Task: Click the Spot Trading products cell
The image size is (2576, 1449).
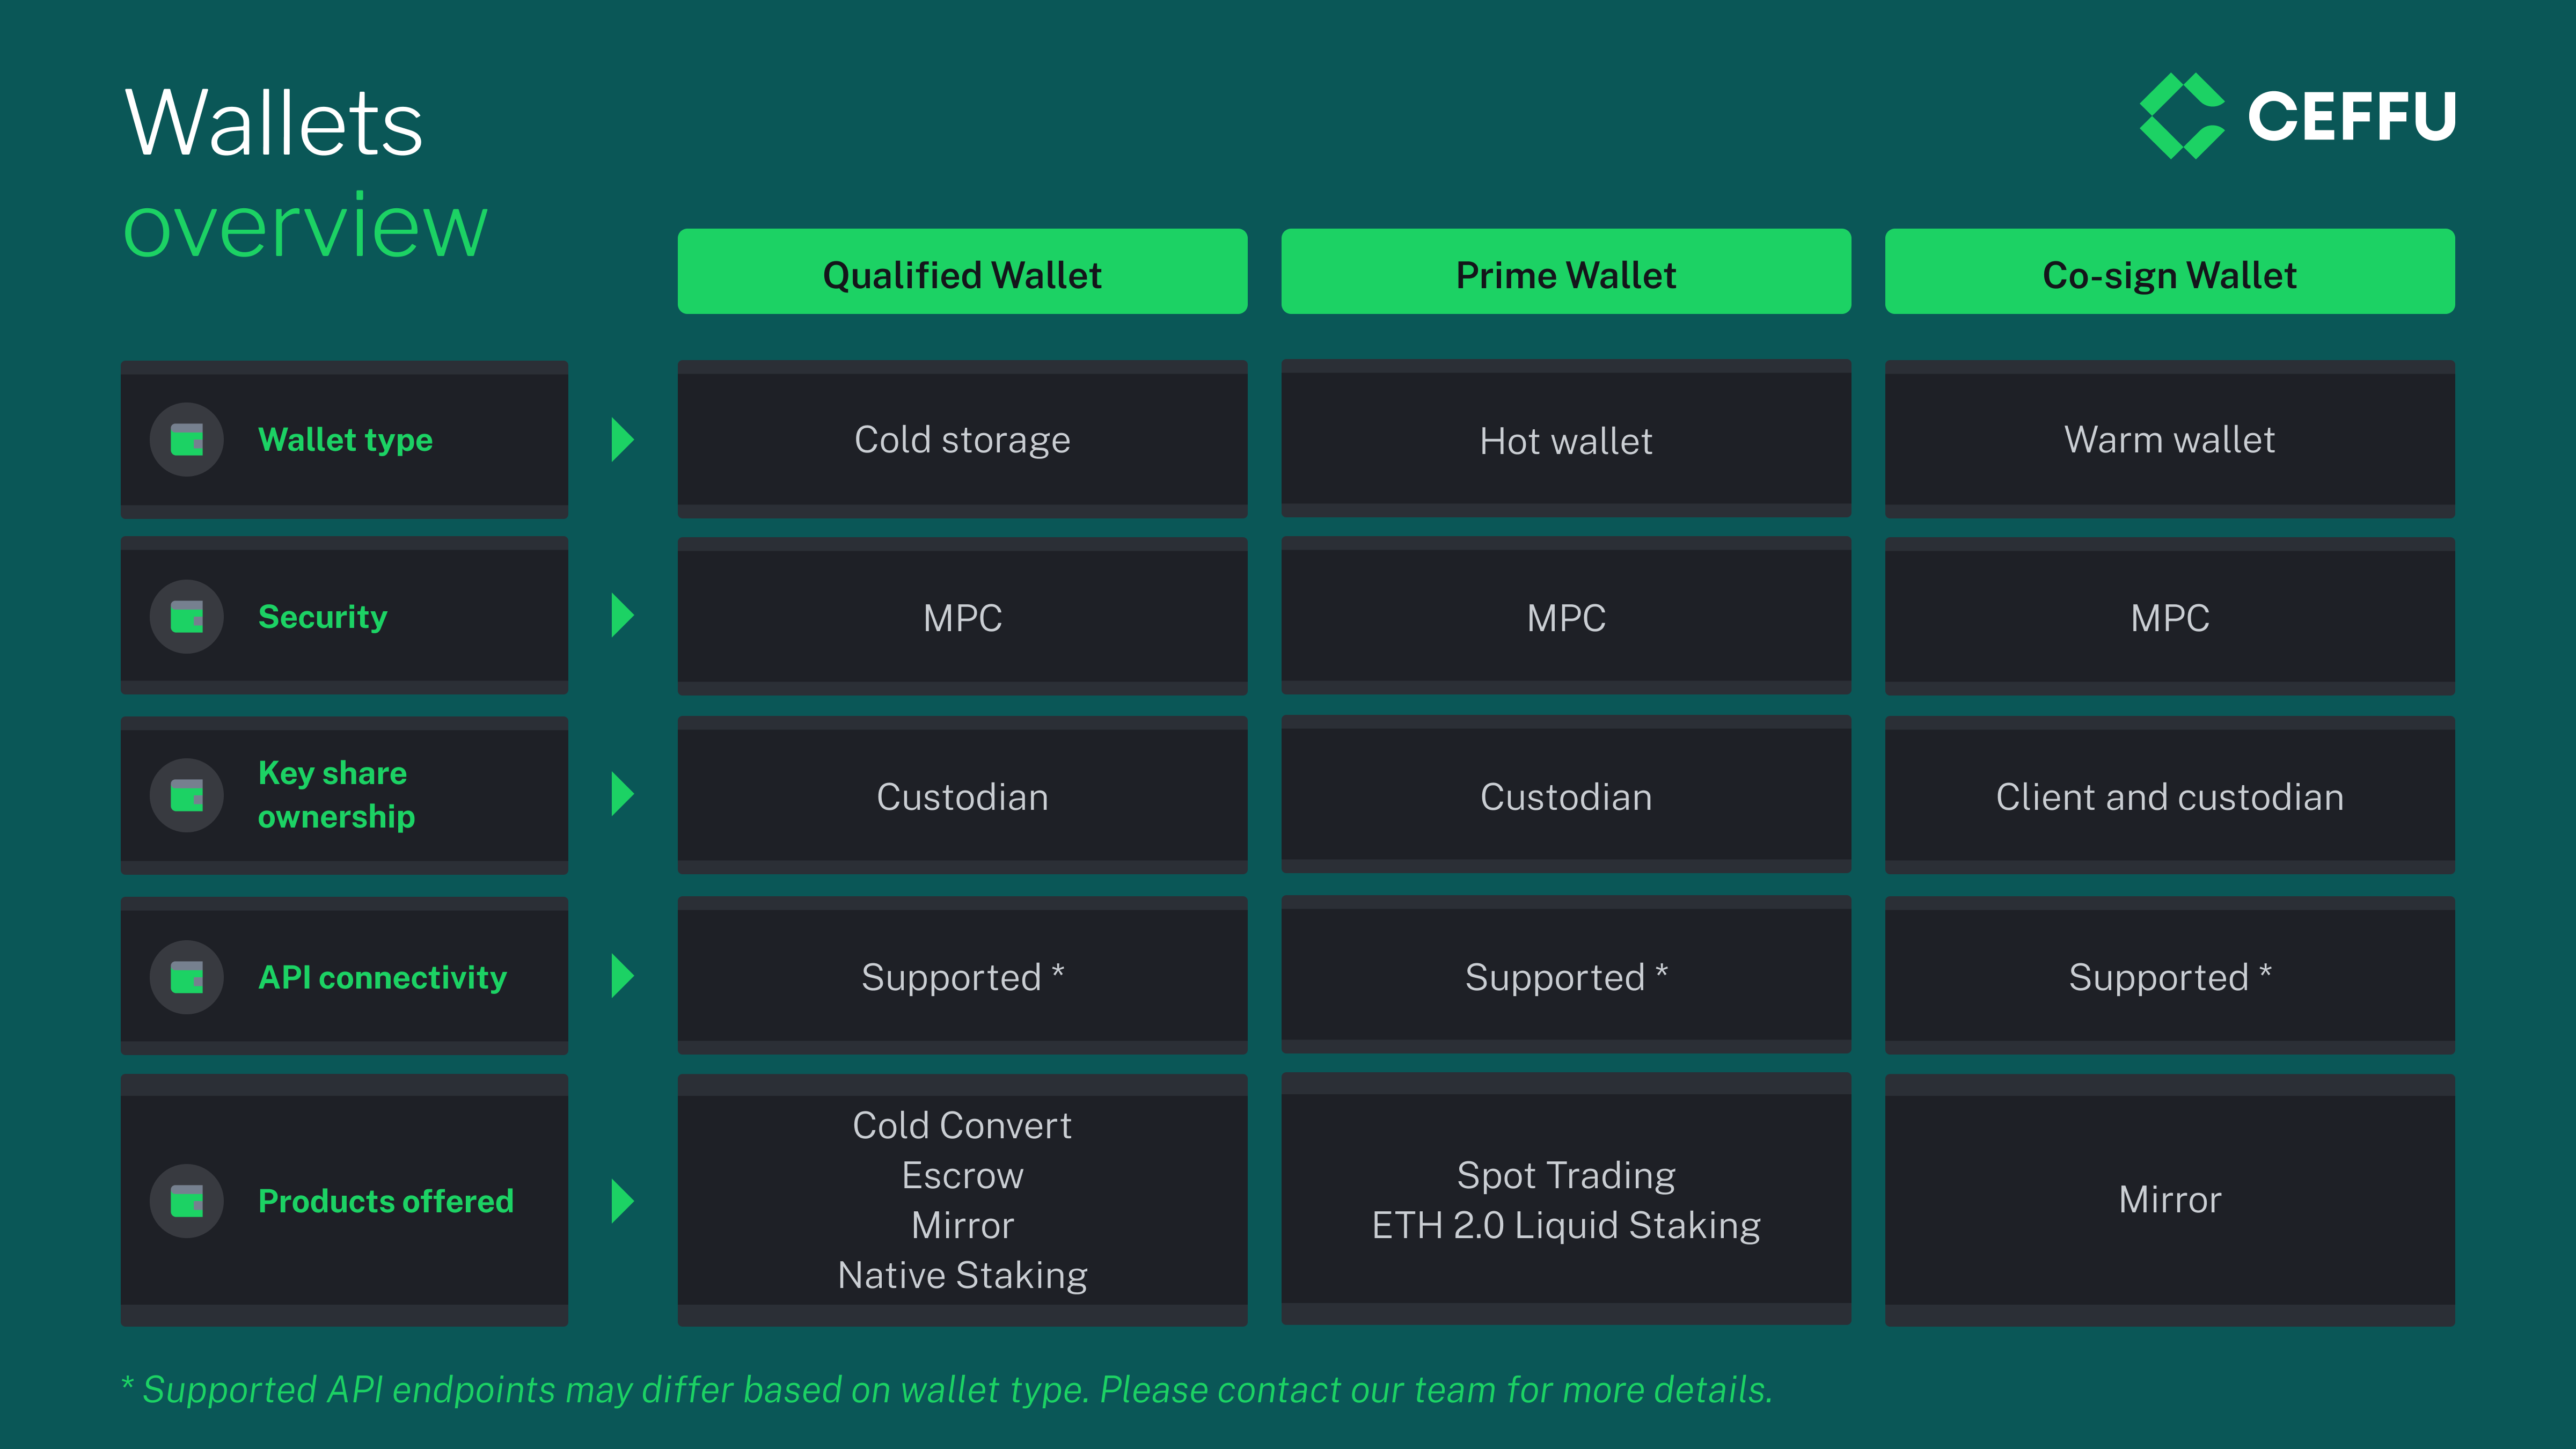Action: 1566,1200
